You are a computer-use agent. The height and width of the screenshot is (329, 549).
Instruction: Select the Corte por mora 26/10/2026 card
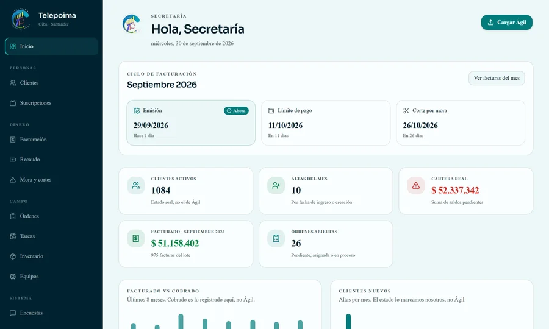click(x=461, y=122)
